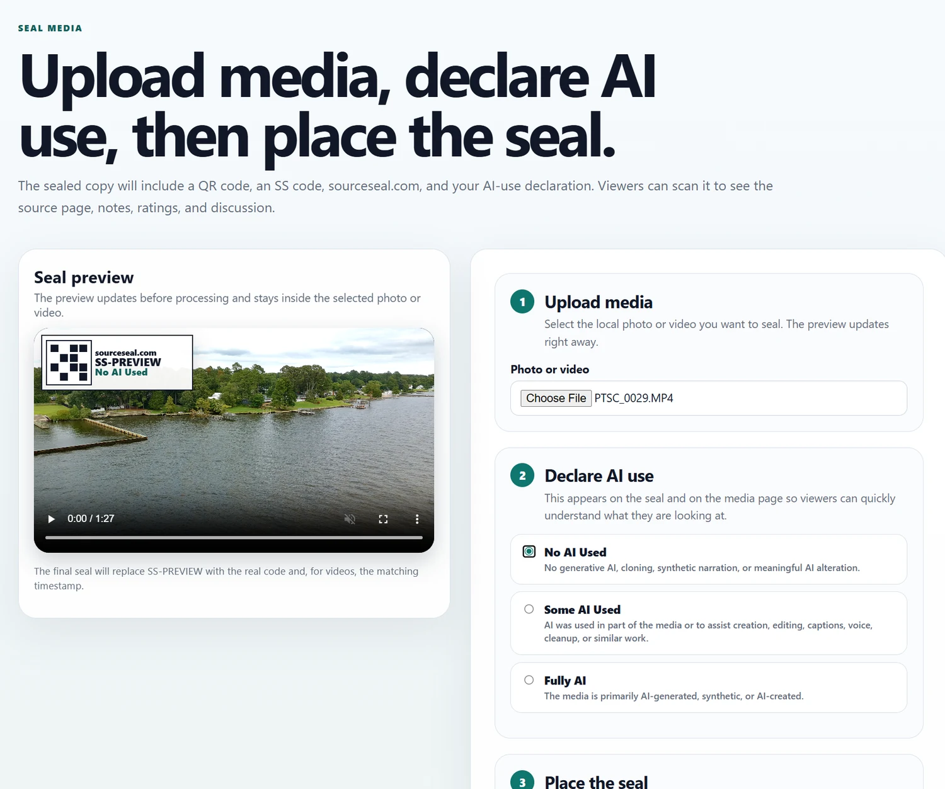Click the Upload media step heading
945x789 pixels.
tap(598, 302)
